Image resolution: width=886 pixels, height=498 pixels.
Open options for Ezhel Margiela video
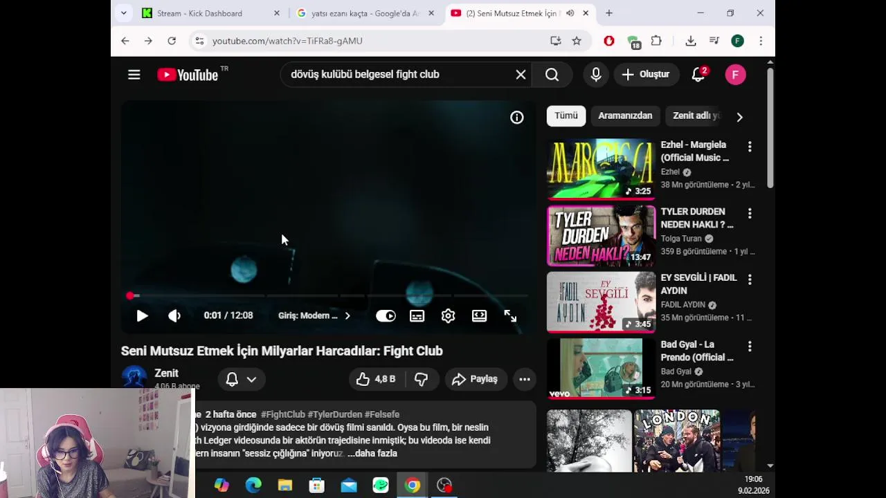(x=749, y=147)
